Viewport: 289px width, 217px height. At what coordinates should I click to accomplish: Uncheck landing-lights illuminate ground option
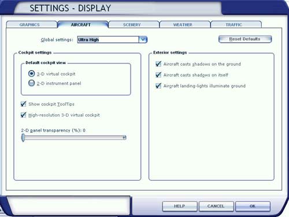[158, 85]
